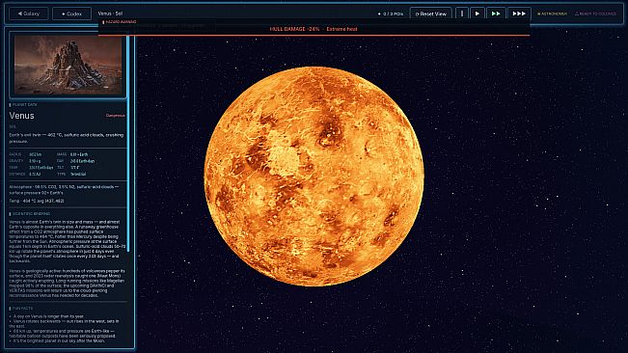
Task: Click the Temp average line
Action: click(x=37, y=201)
